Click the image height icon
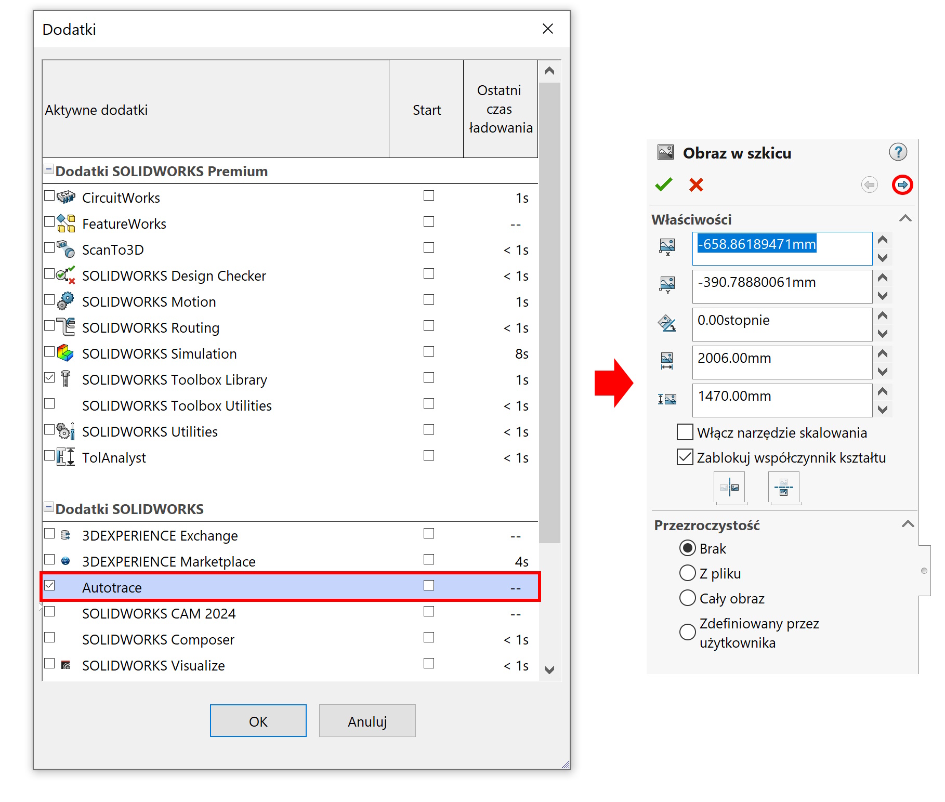945x802 pixels. tap(667, 399)
